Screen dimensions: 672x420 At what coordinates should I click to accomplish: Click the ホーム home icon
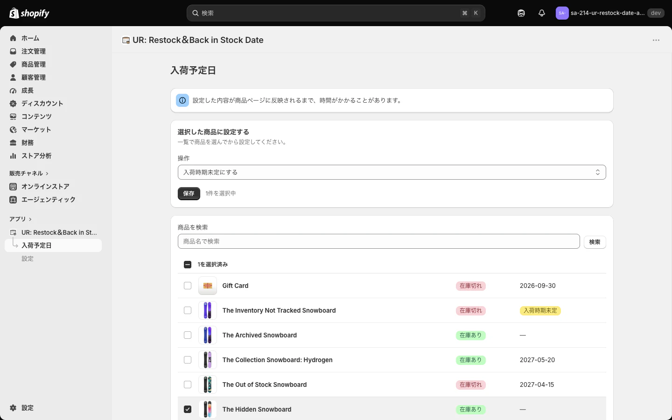(x=13, y=38)
